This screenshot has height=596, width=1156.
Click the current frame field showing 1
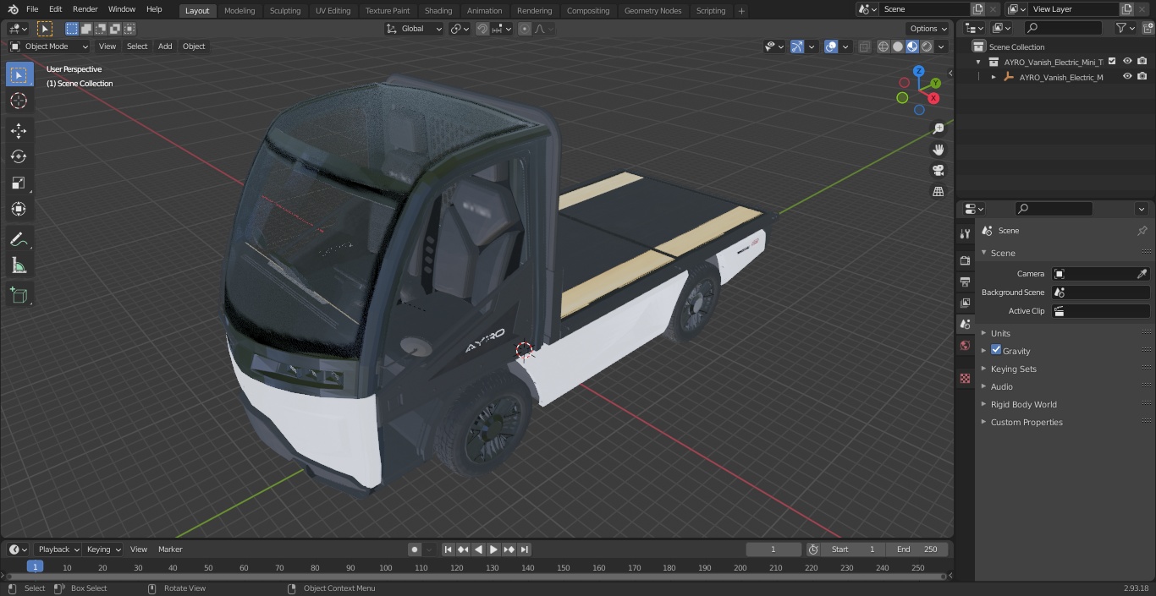pyautogui.click(x=773, y=550)
